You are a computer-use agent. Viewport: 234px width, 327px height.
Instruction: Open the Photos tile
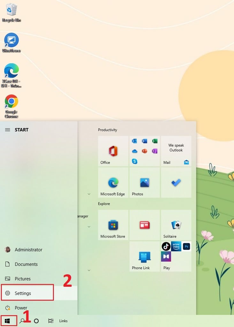pyautogui.click(x=145, y=182)
